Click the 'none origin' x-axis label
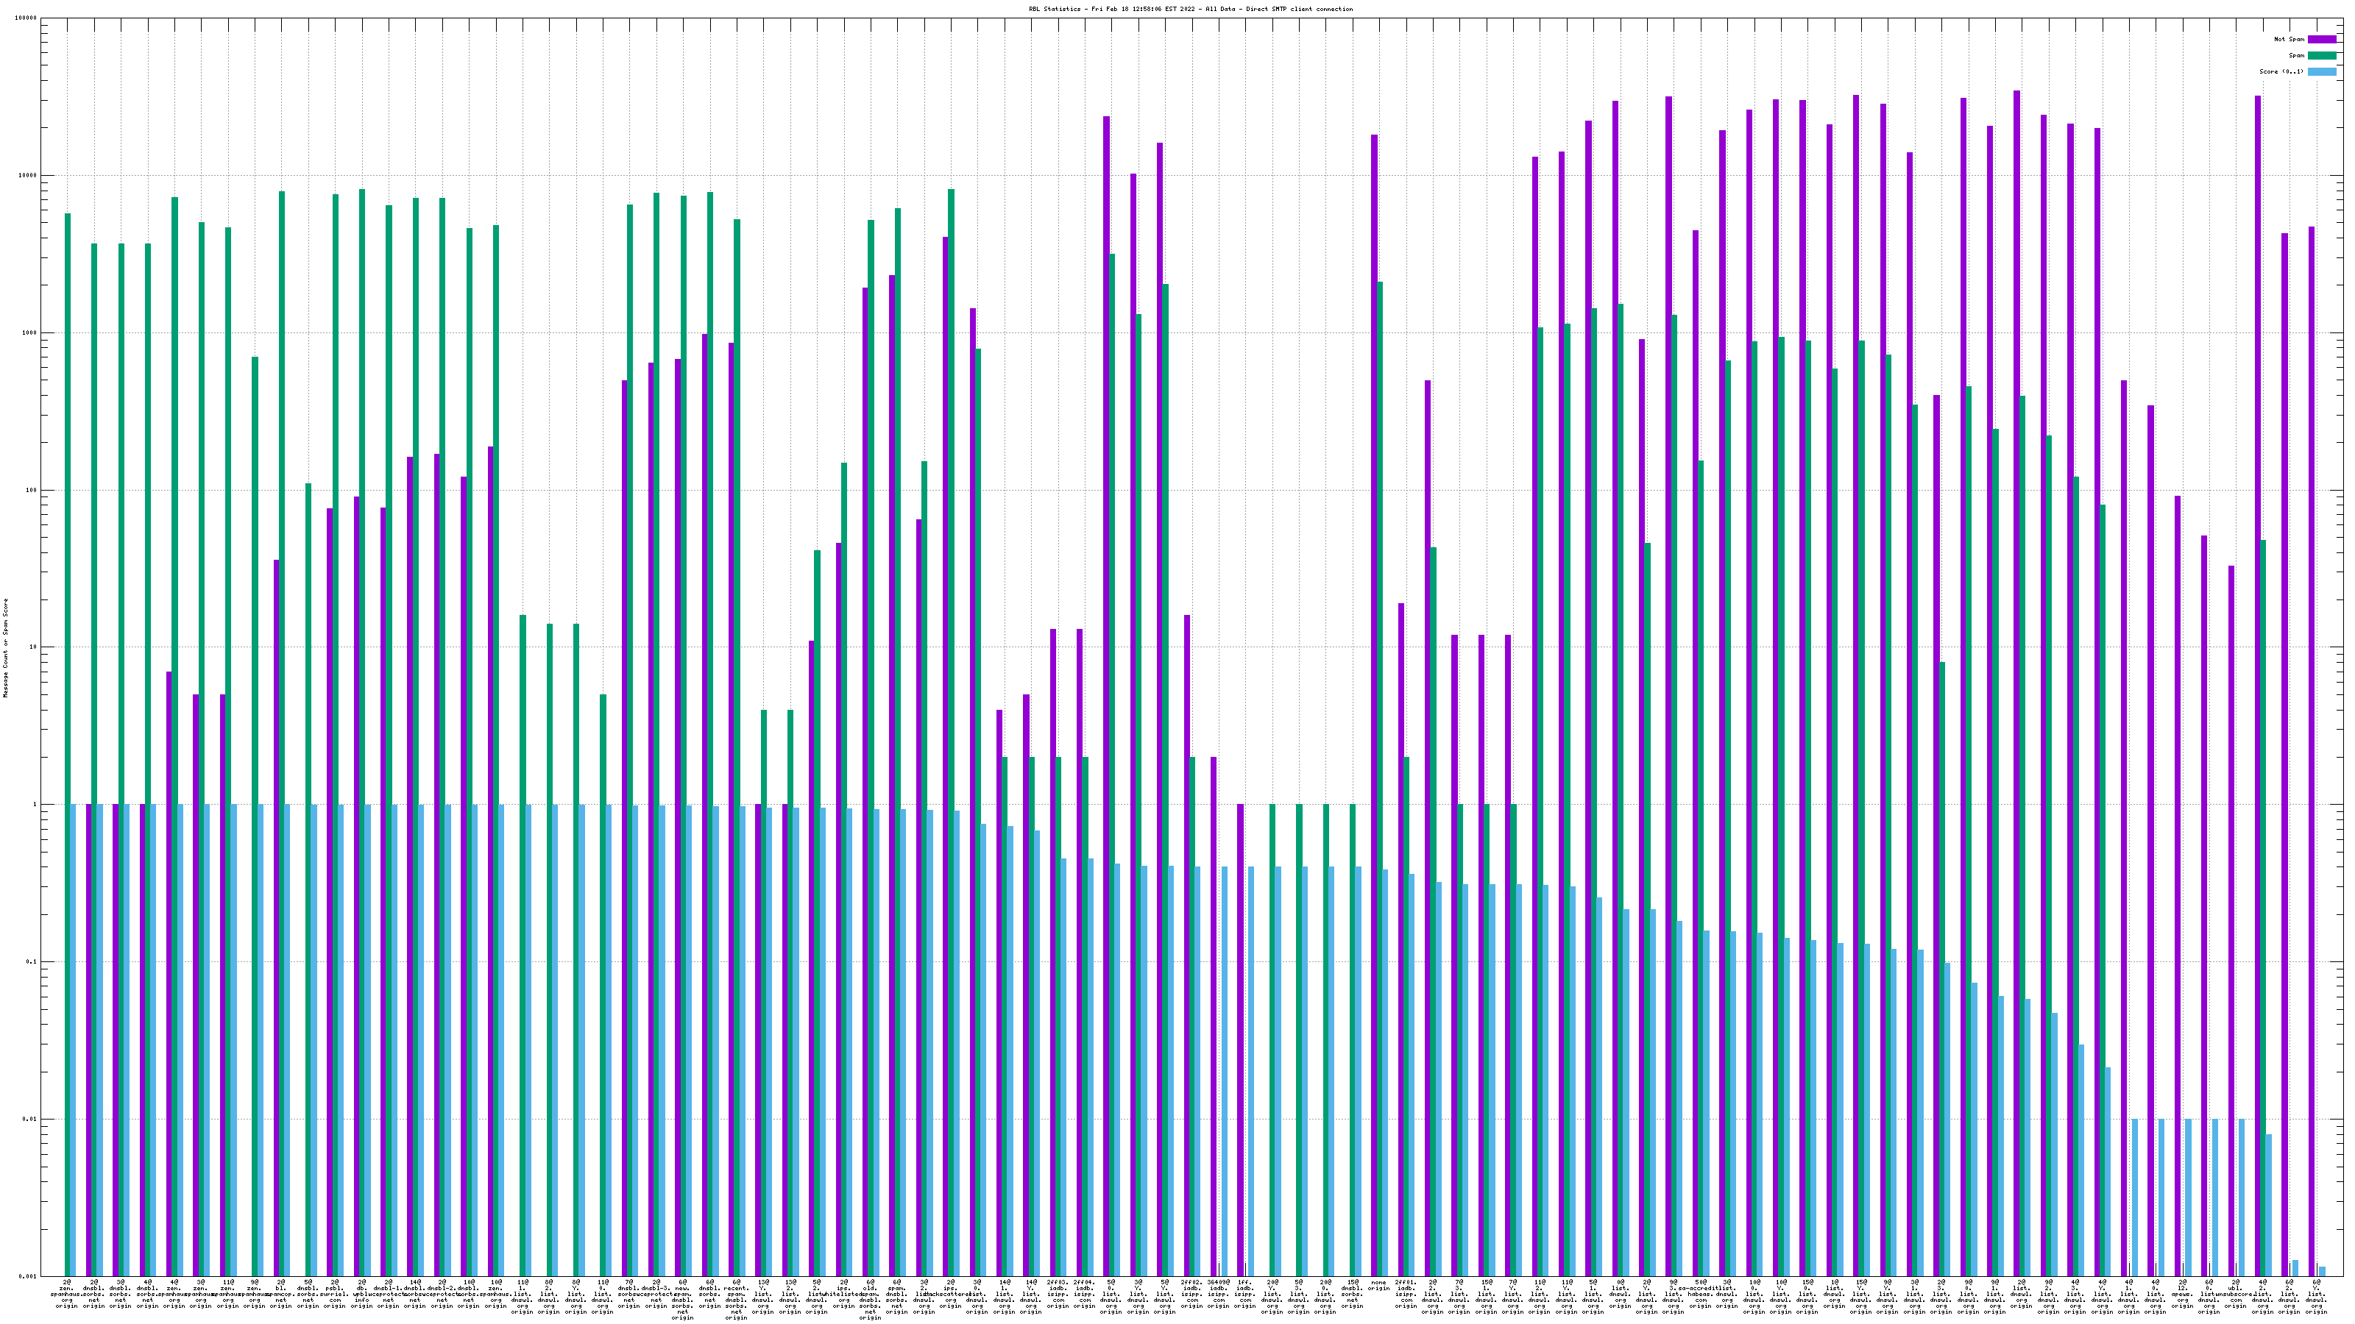The image size is (2355, 1324). [1378, 1286]
